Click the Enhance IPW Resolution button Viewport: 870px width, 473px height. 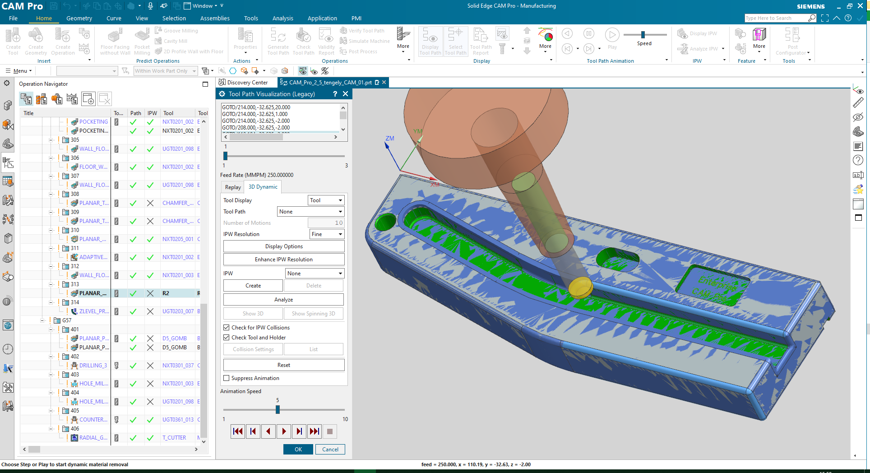coord(283,259)
